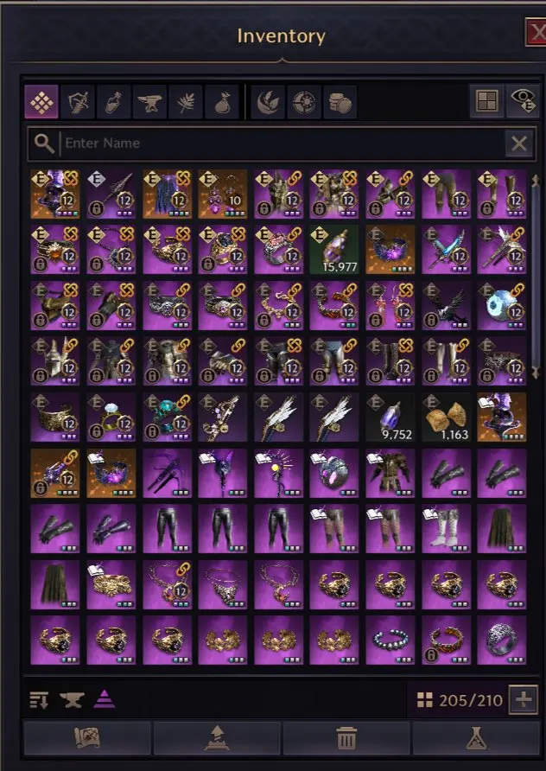546x771 pixels.
Task: Open the map scroll button
Action: click(87, 738)
